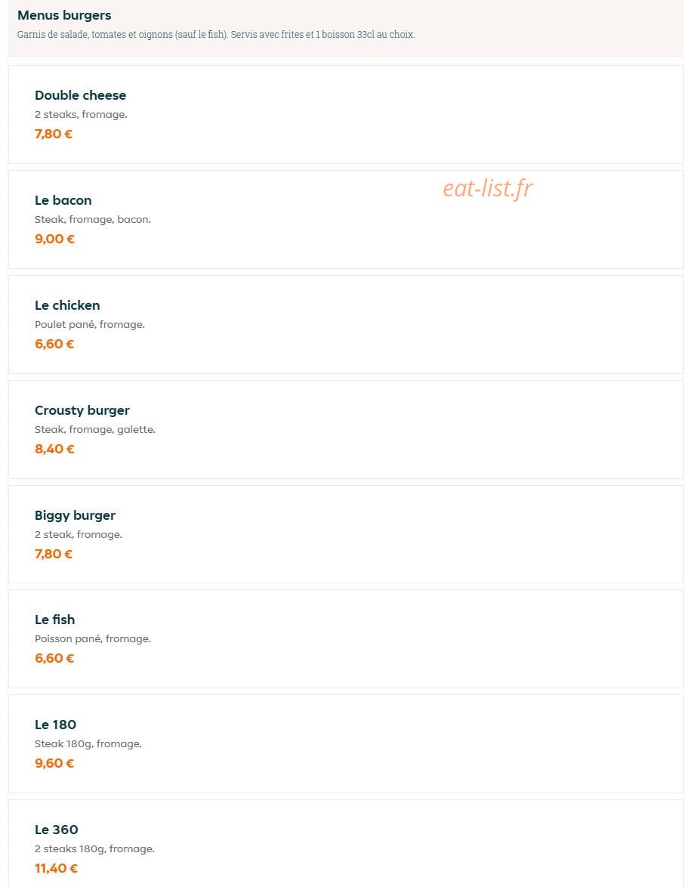Open the Le bacon burger card
The height and width of the screenshot is (887, 685).
[x=346, y=220]
